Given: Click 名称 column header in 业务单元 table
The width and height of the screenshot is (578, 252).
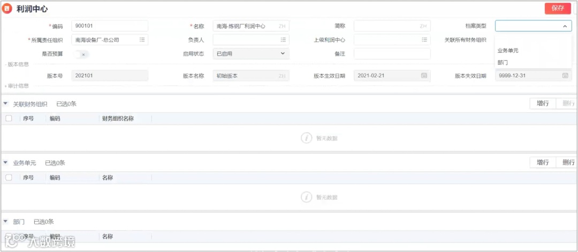Looking at the screenshot, I should [108, 177].
